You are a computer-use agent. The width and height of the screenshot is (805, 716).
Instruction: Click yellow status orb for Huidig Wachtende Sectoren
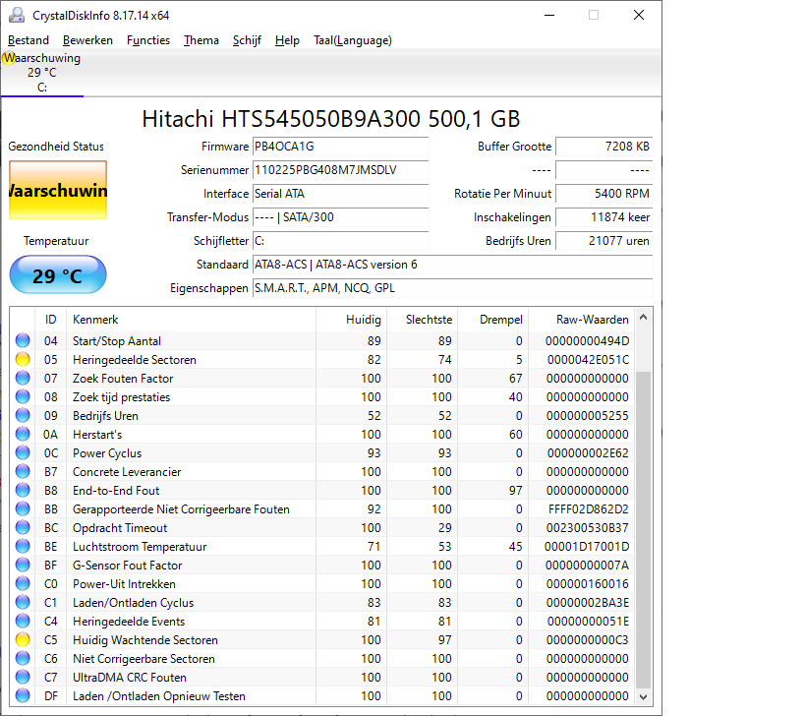coord(23,640)
